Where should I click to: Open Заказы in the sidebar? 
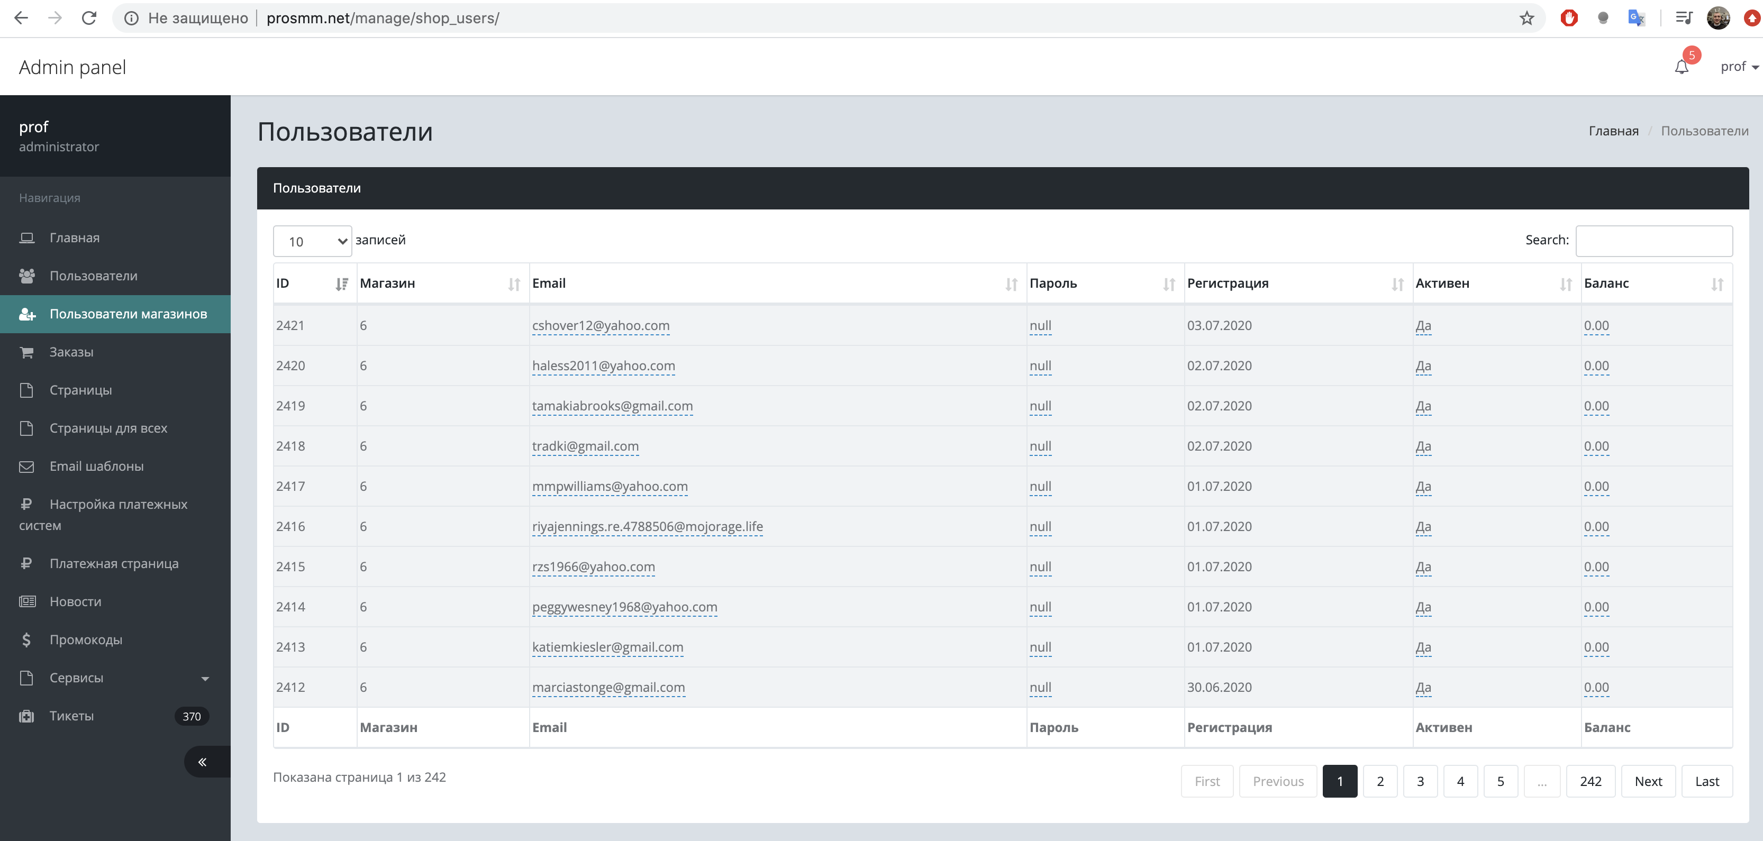71,352
